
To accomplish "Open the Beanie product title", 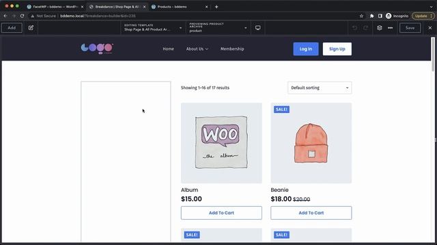I will [x=279, y=190].
